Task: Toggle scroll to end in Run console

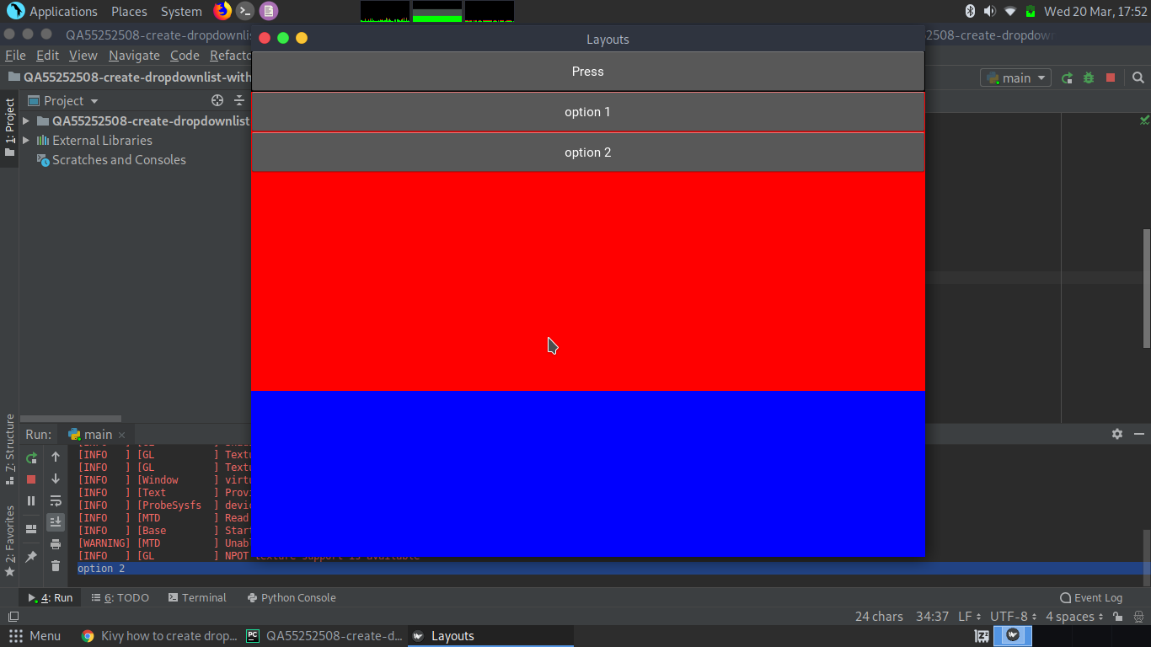Action: [56, 522]
